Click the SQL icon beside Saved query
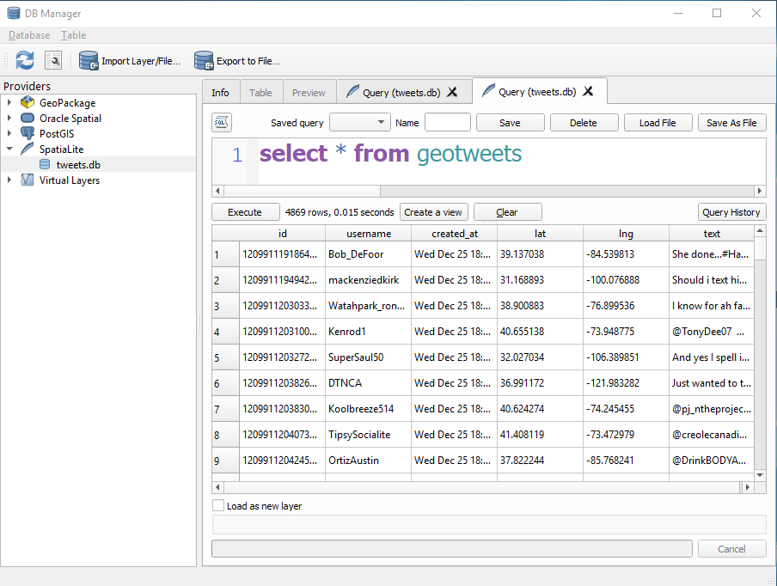777x586 pixels. point(221,123)
